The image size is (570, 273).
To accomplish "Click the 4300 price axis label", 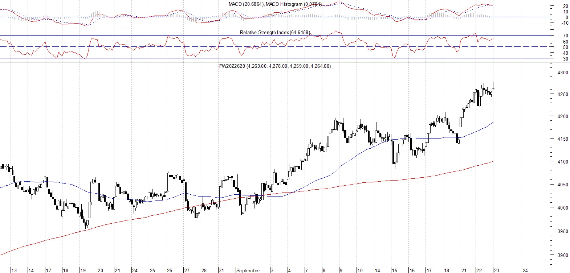I will (x=563, y=73).
